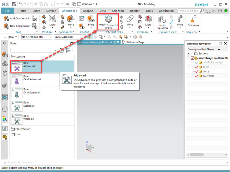Switch to the Analysis ribbon tab
Viewport: 230px width, 172px height.
(88, 11)
